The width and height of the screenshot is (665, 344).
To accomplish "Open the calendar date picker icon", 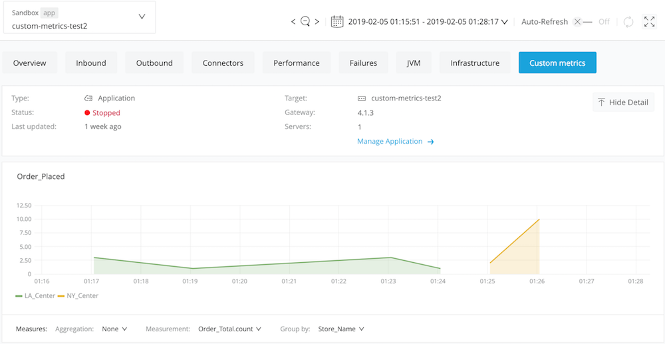I will pyautogui.click(x=337, y=21).
